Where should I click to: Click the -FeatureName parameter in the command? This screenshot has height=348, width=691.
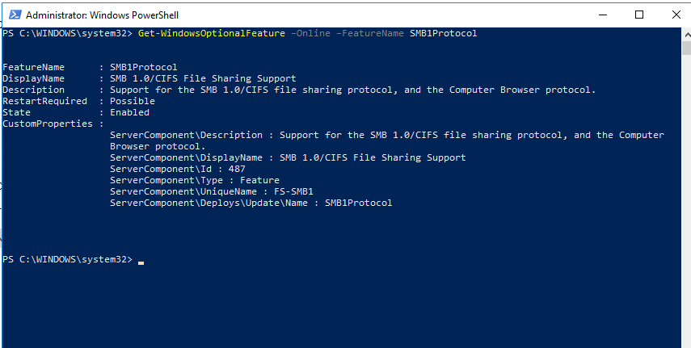pos(364,33)
